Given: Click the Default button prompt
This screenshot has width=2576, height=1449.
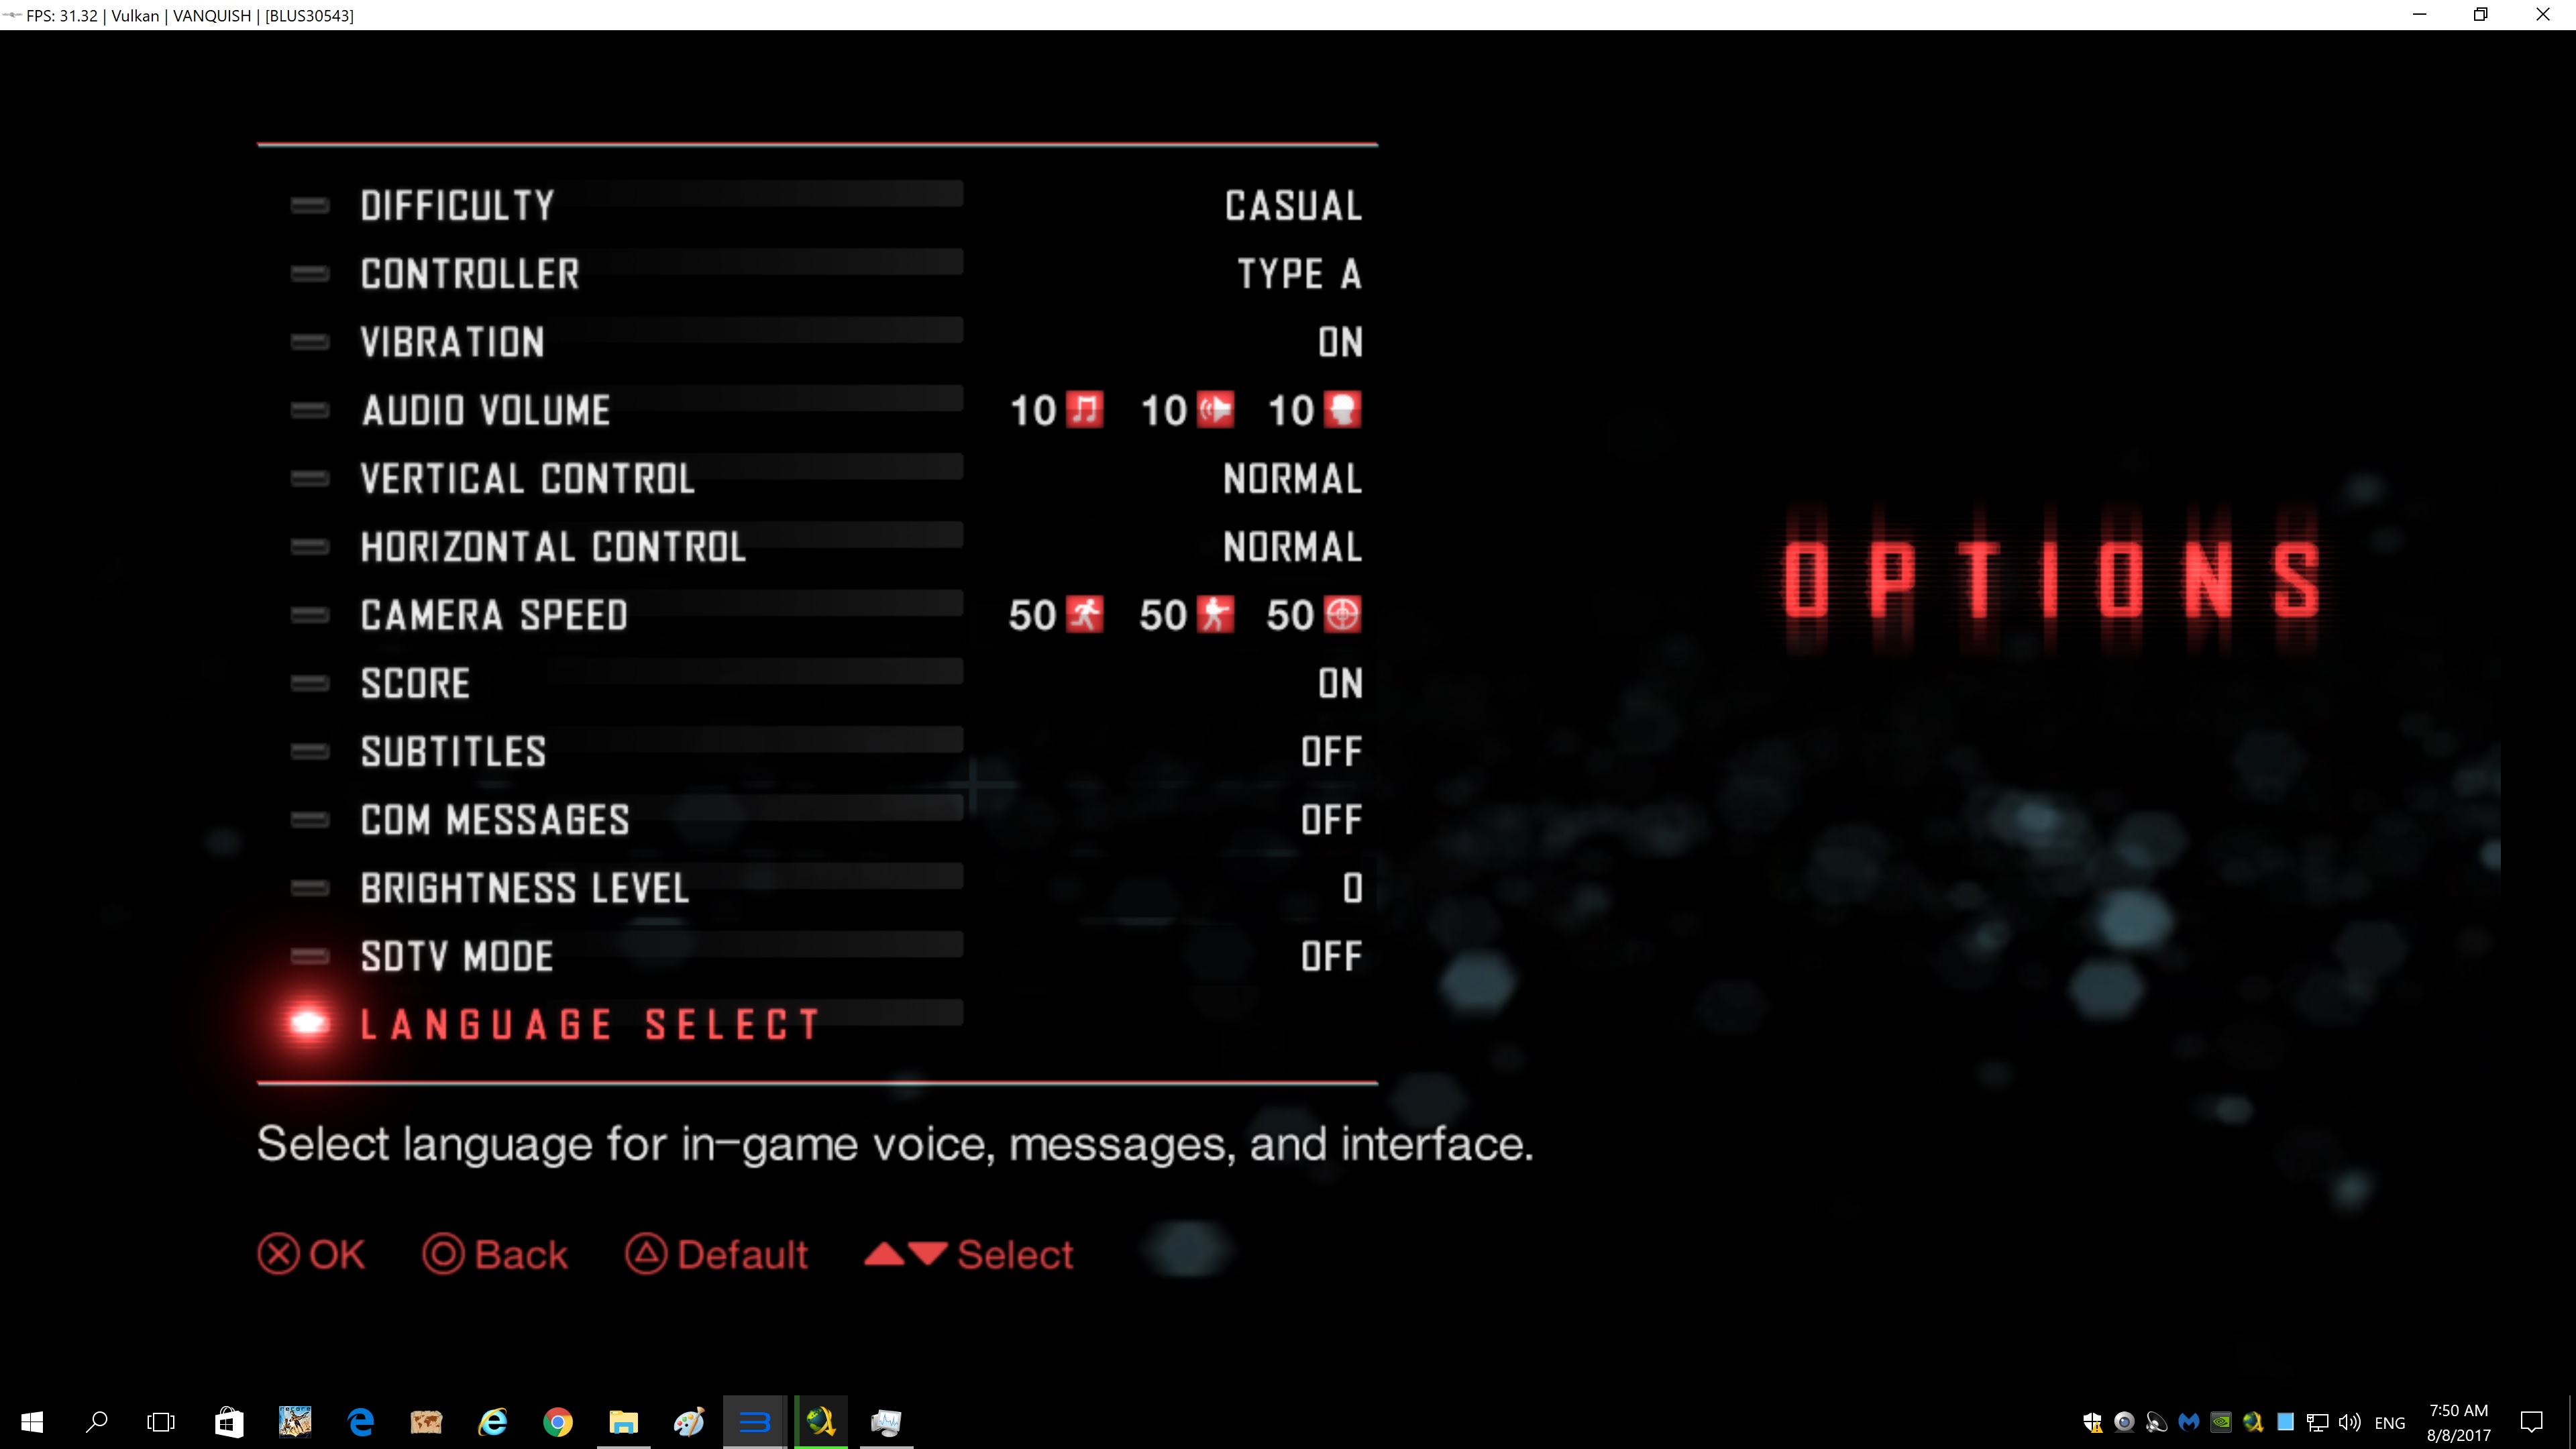Looking at the screenshot, I should coord(717,1254).
